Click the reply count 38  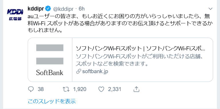41,89
